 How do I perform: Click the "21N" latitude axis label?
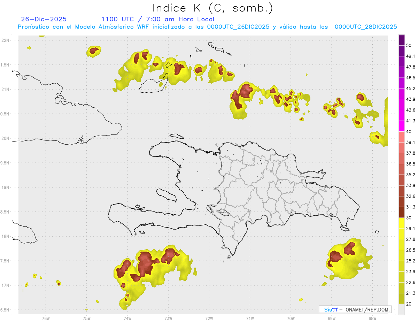(5, 89)
